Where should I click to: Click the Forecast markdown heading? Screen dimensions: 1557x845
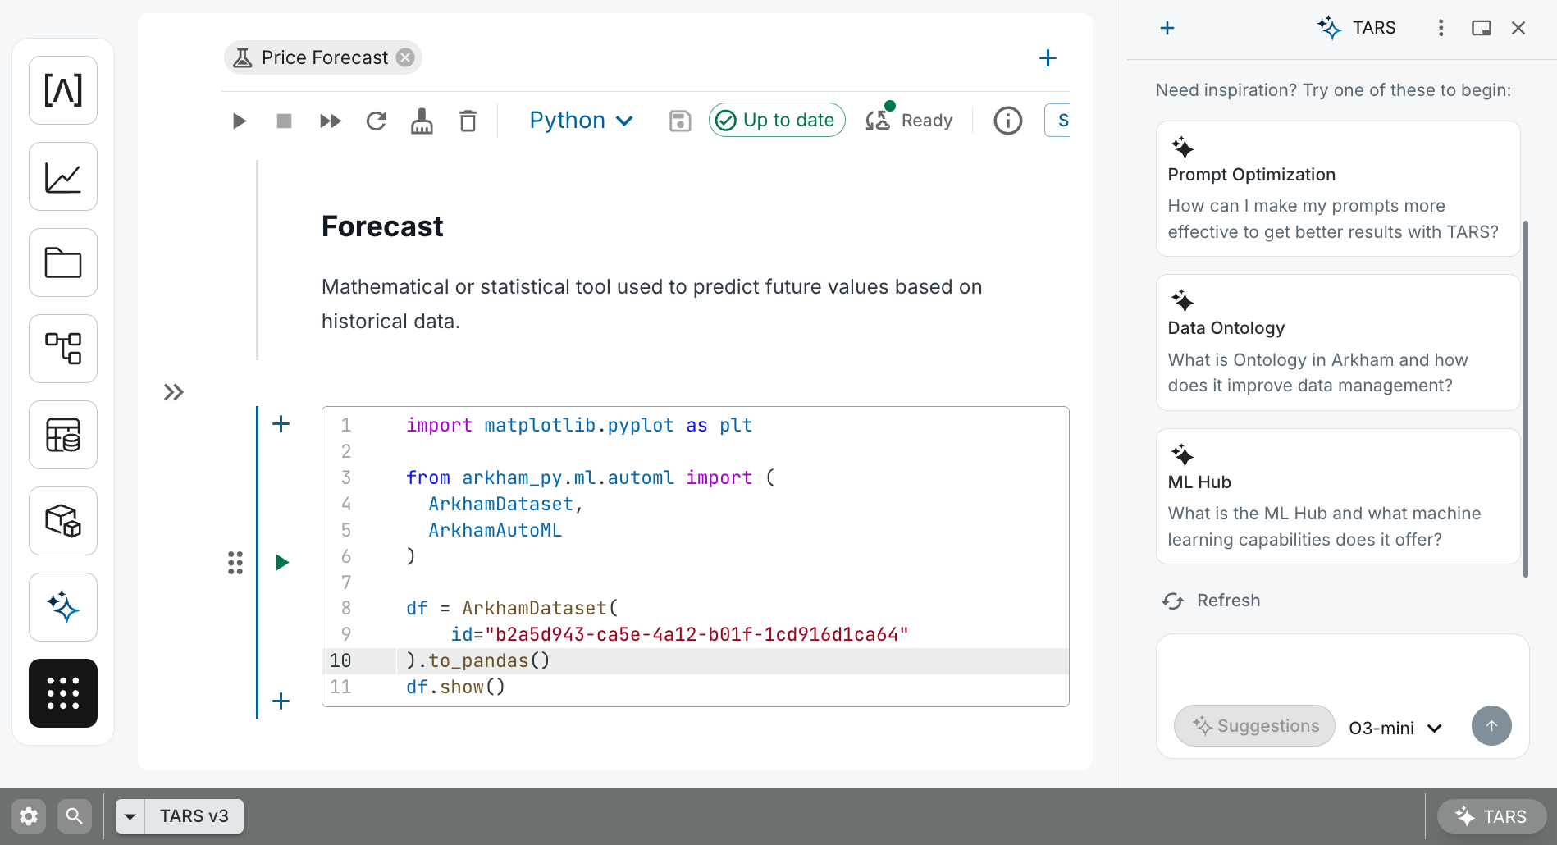382,226
